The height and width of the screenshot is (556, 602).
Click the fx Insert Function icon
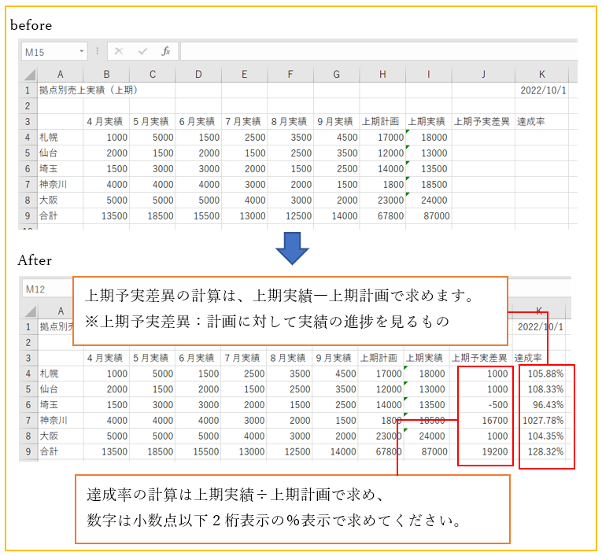[165, 51]
